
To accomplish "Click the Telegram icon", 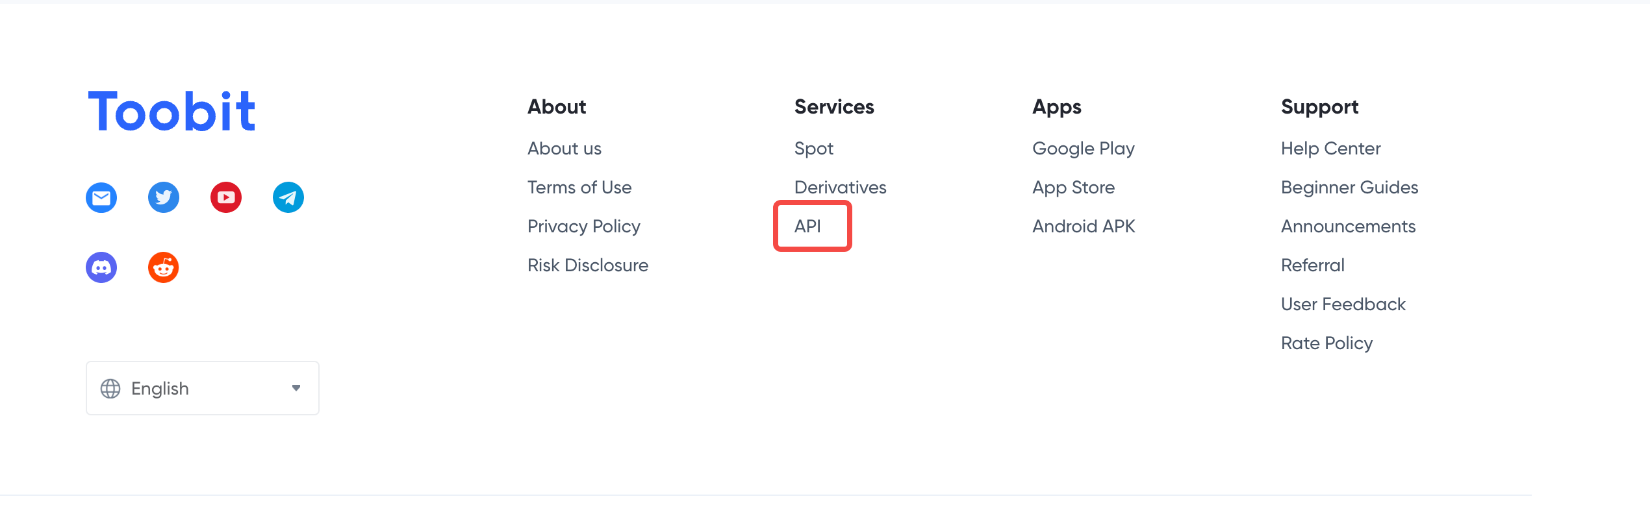I will [288, 197].
